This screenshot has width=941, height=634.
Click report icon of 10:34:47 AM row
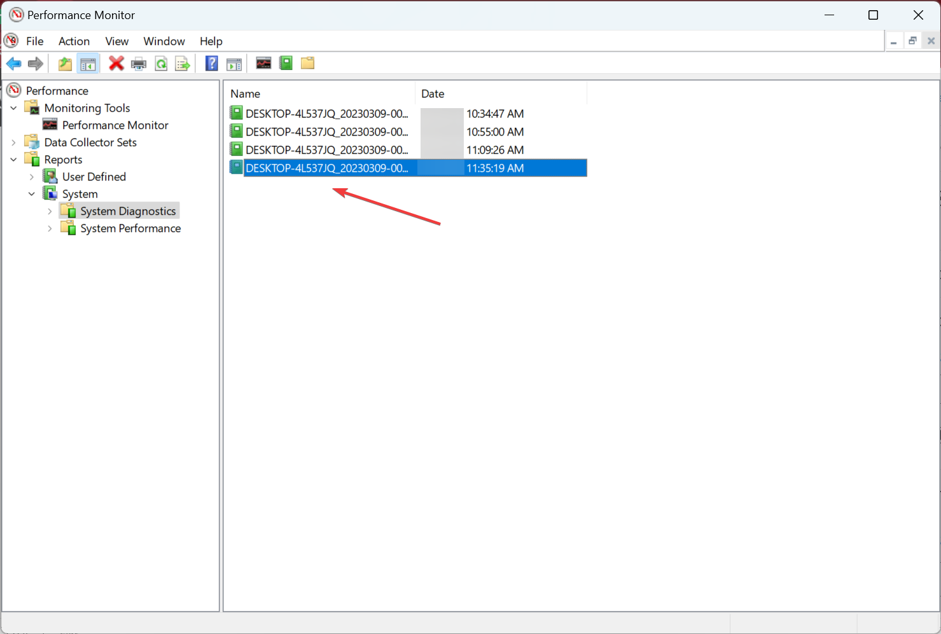coord(236,113)
